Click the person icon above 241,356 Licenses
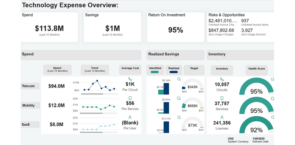This screenshot has width=295, height=145. click(222, 117)
